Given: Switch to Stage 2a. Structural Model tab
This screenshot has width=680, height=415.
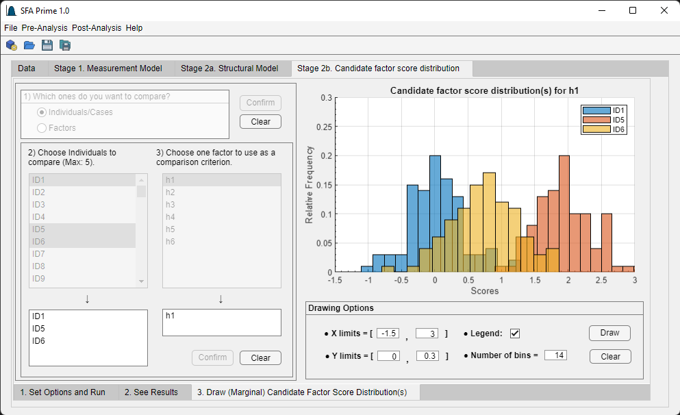Looking at the screenshot, I should [229, 68].
